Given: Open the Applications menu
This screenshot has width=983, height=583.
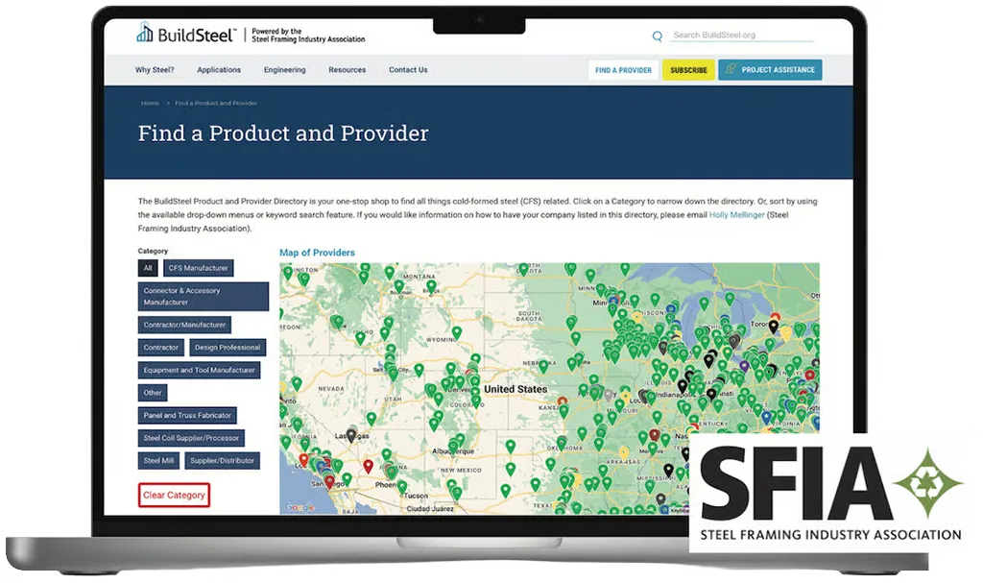Looking at the screenshot, I should coord(219,70).
